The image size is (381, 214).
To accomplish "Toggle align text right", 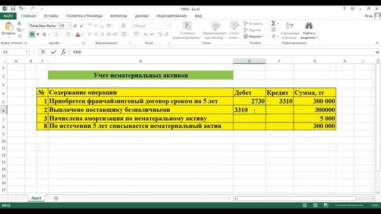I will pyautogui.click(x=102, y=34).
